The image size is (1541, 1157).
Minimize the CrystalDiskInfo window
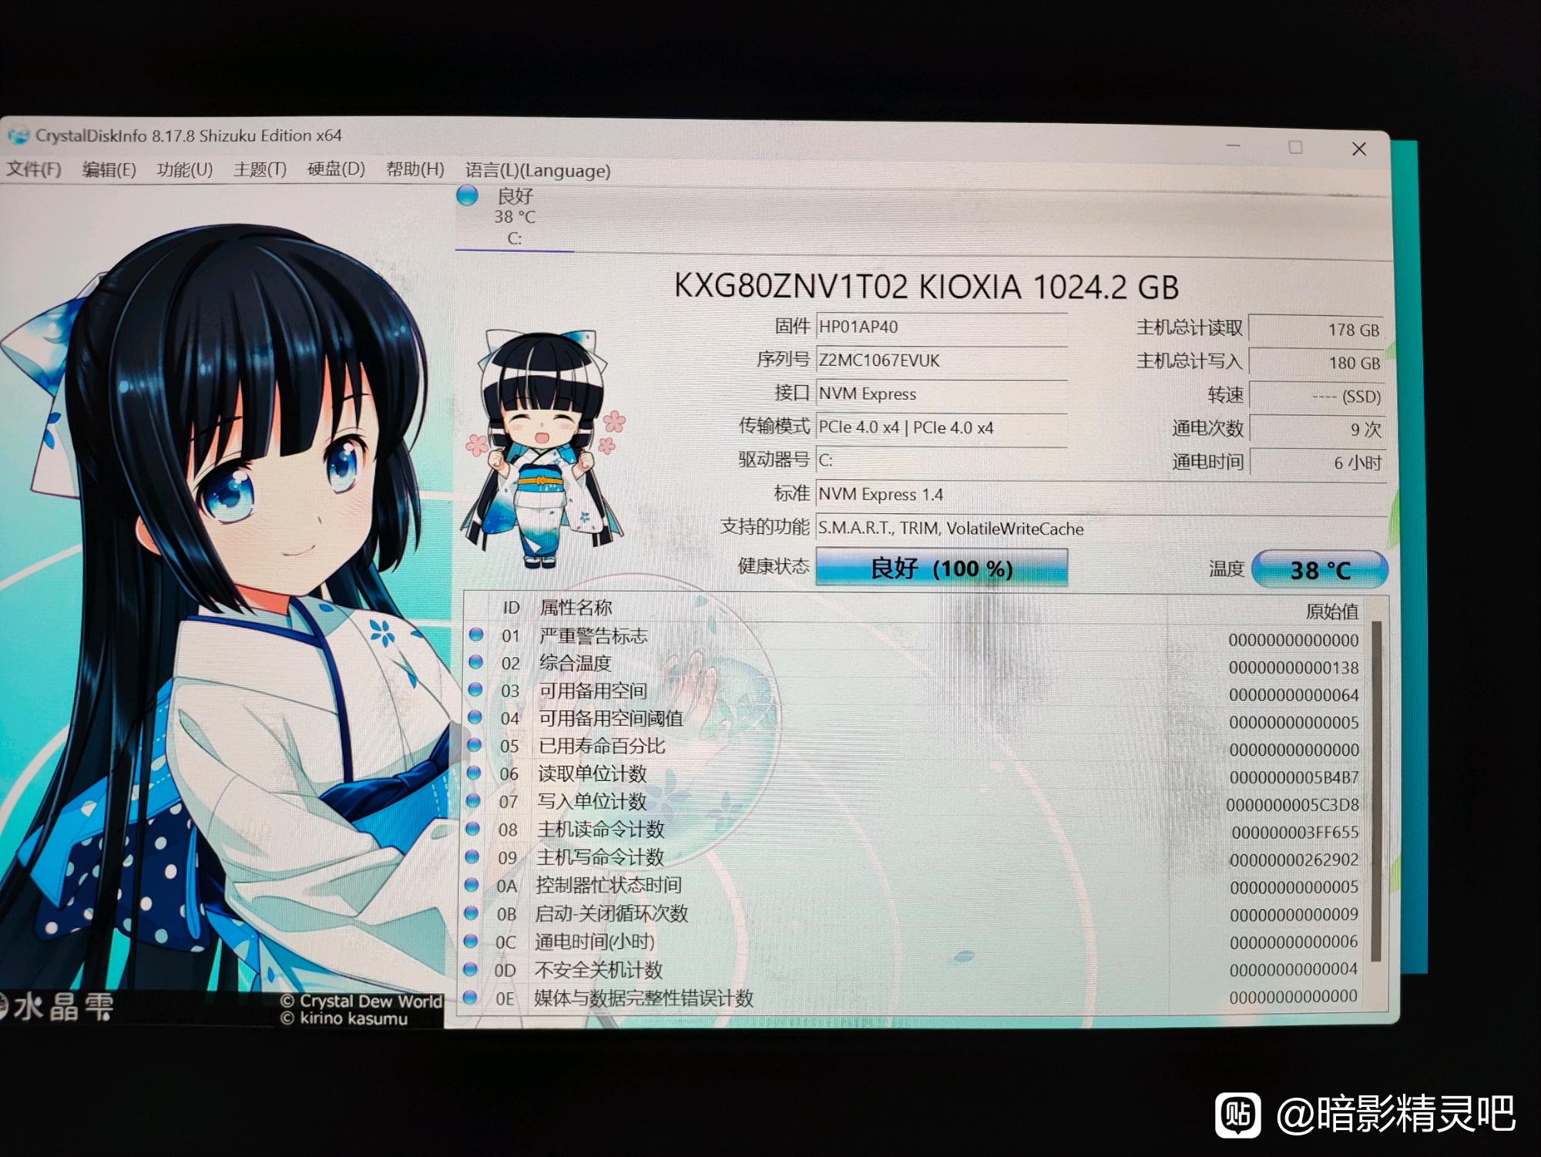point(1233,146)
